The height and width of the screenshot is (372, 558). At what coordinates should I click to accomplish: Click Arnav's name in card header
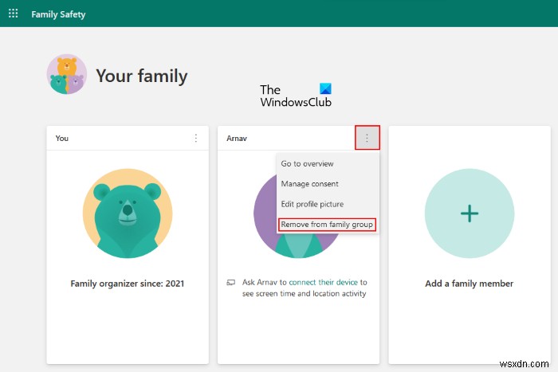pos(237,139)
